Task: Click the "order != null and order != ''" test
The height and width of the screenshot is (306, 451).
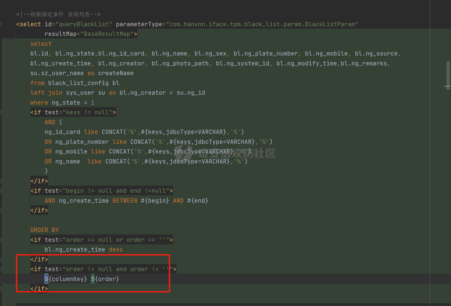Action: pyautogui.click(x=118, y=269)
